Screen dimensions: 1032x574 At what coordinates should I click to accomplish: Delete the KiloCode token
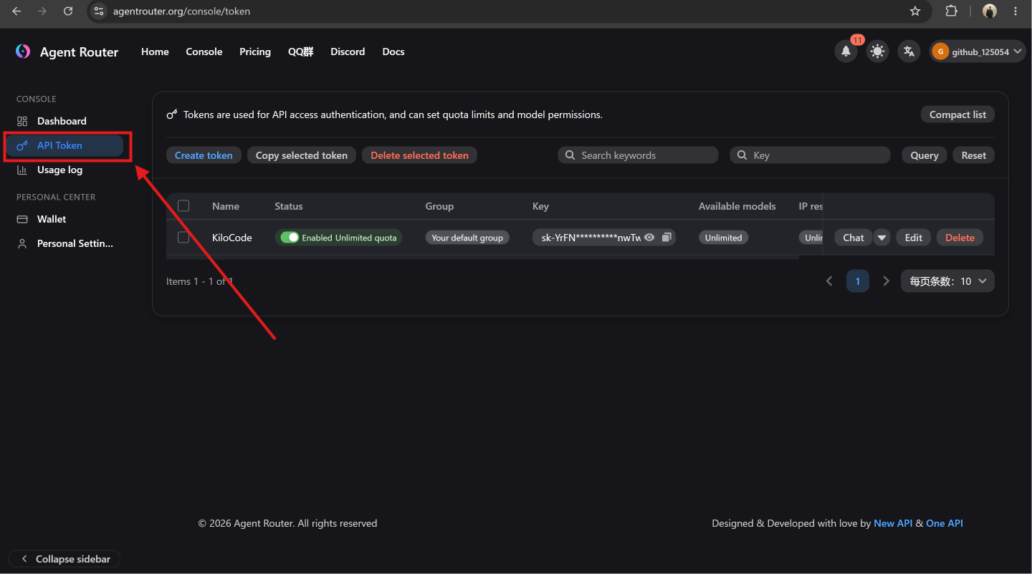[x=960, y=238]
